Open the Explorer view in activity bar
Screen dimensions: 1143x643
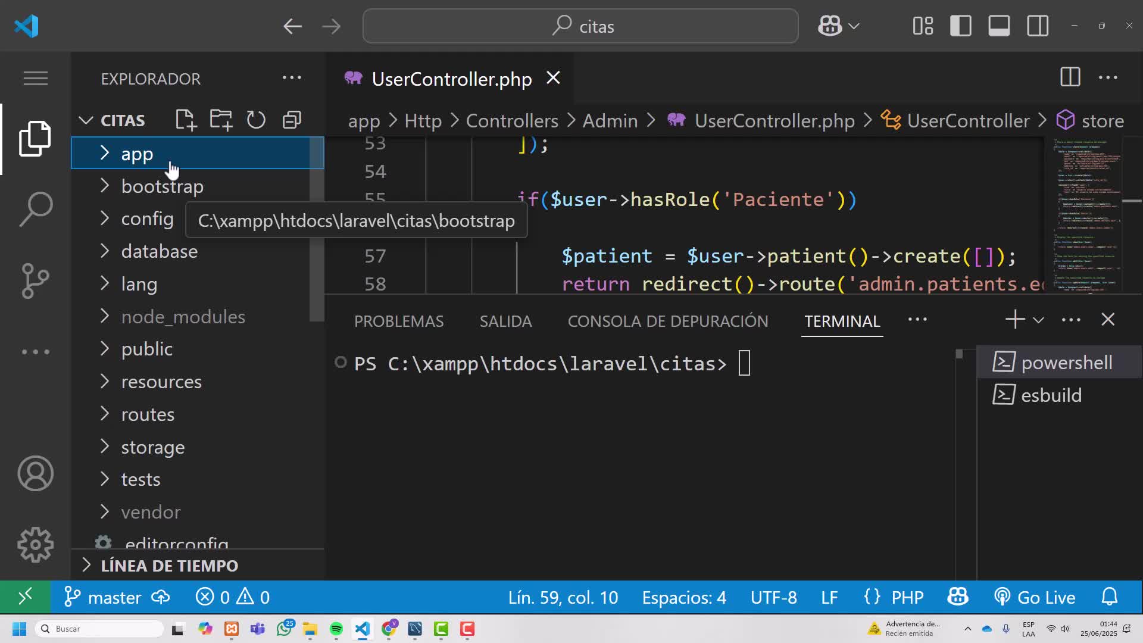[36, 139]
